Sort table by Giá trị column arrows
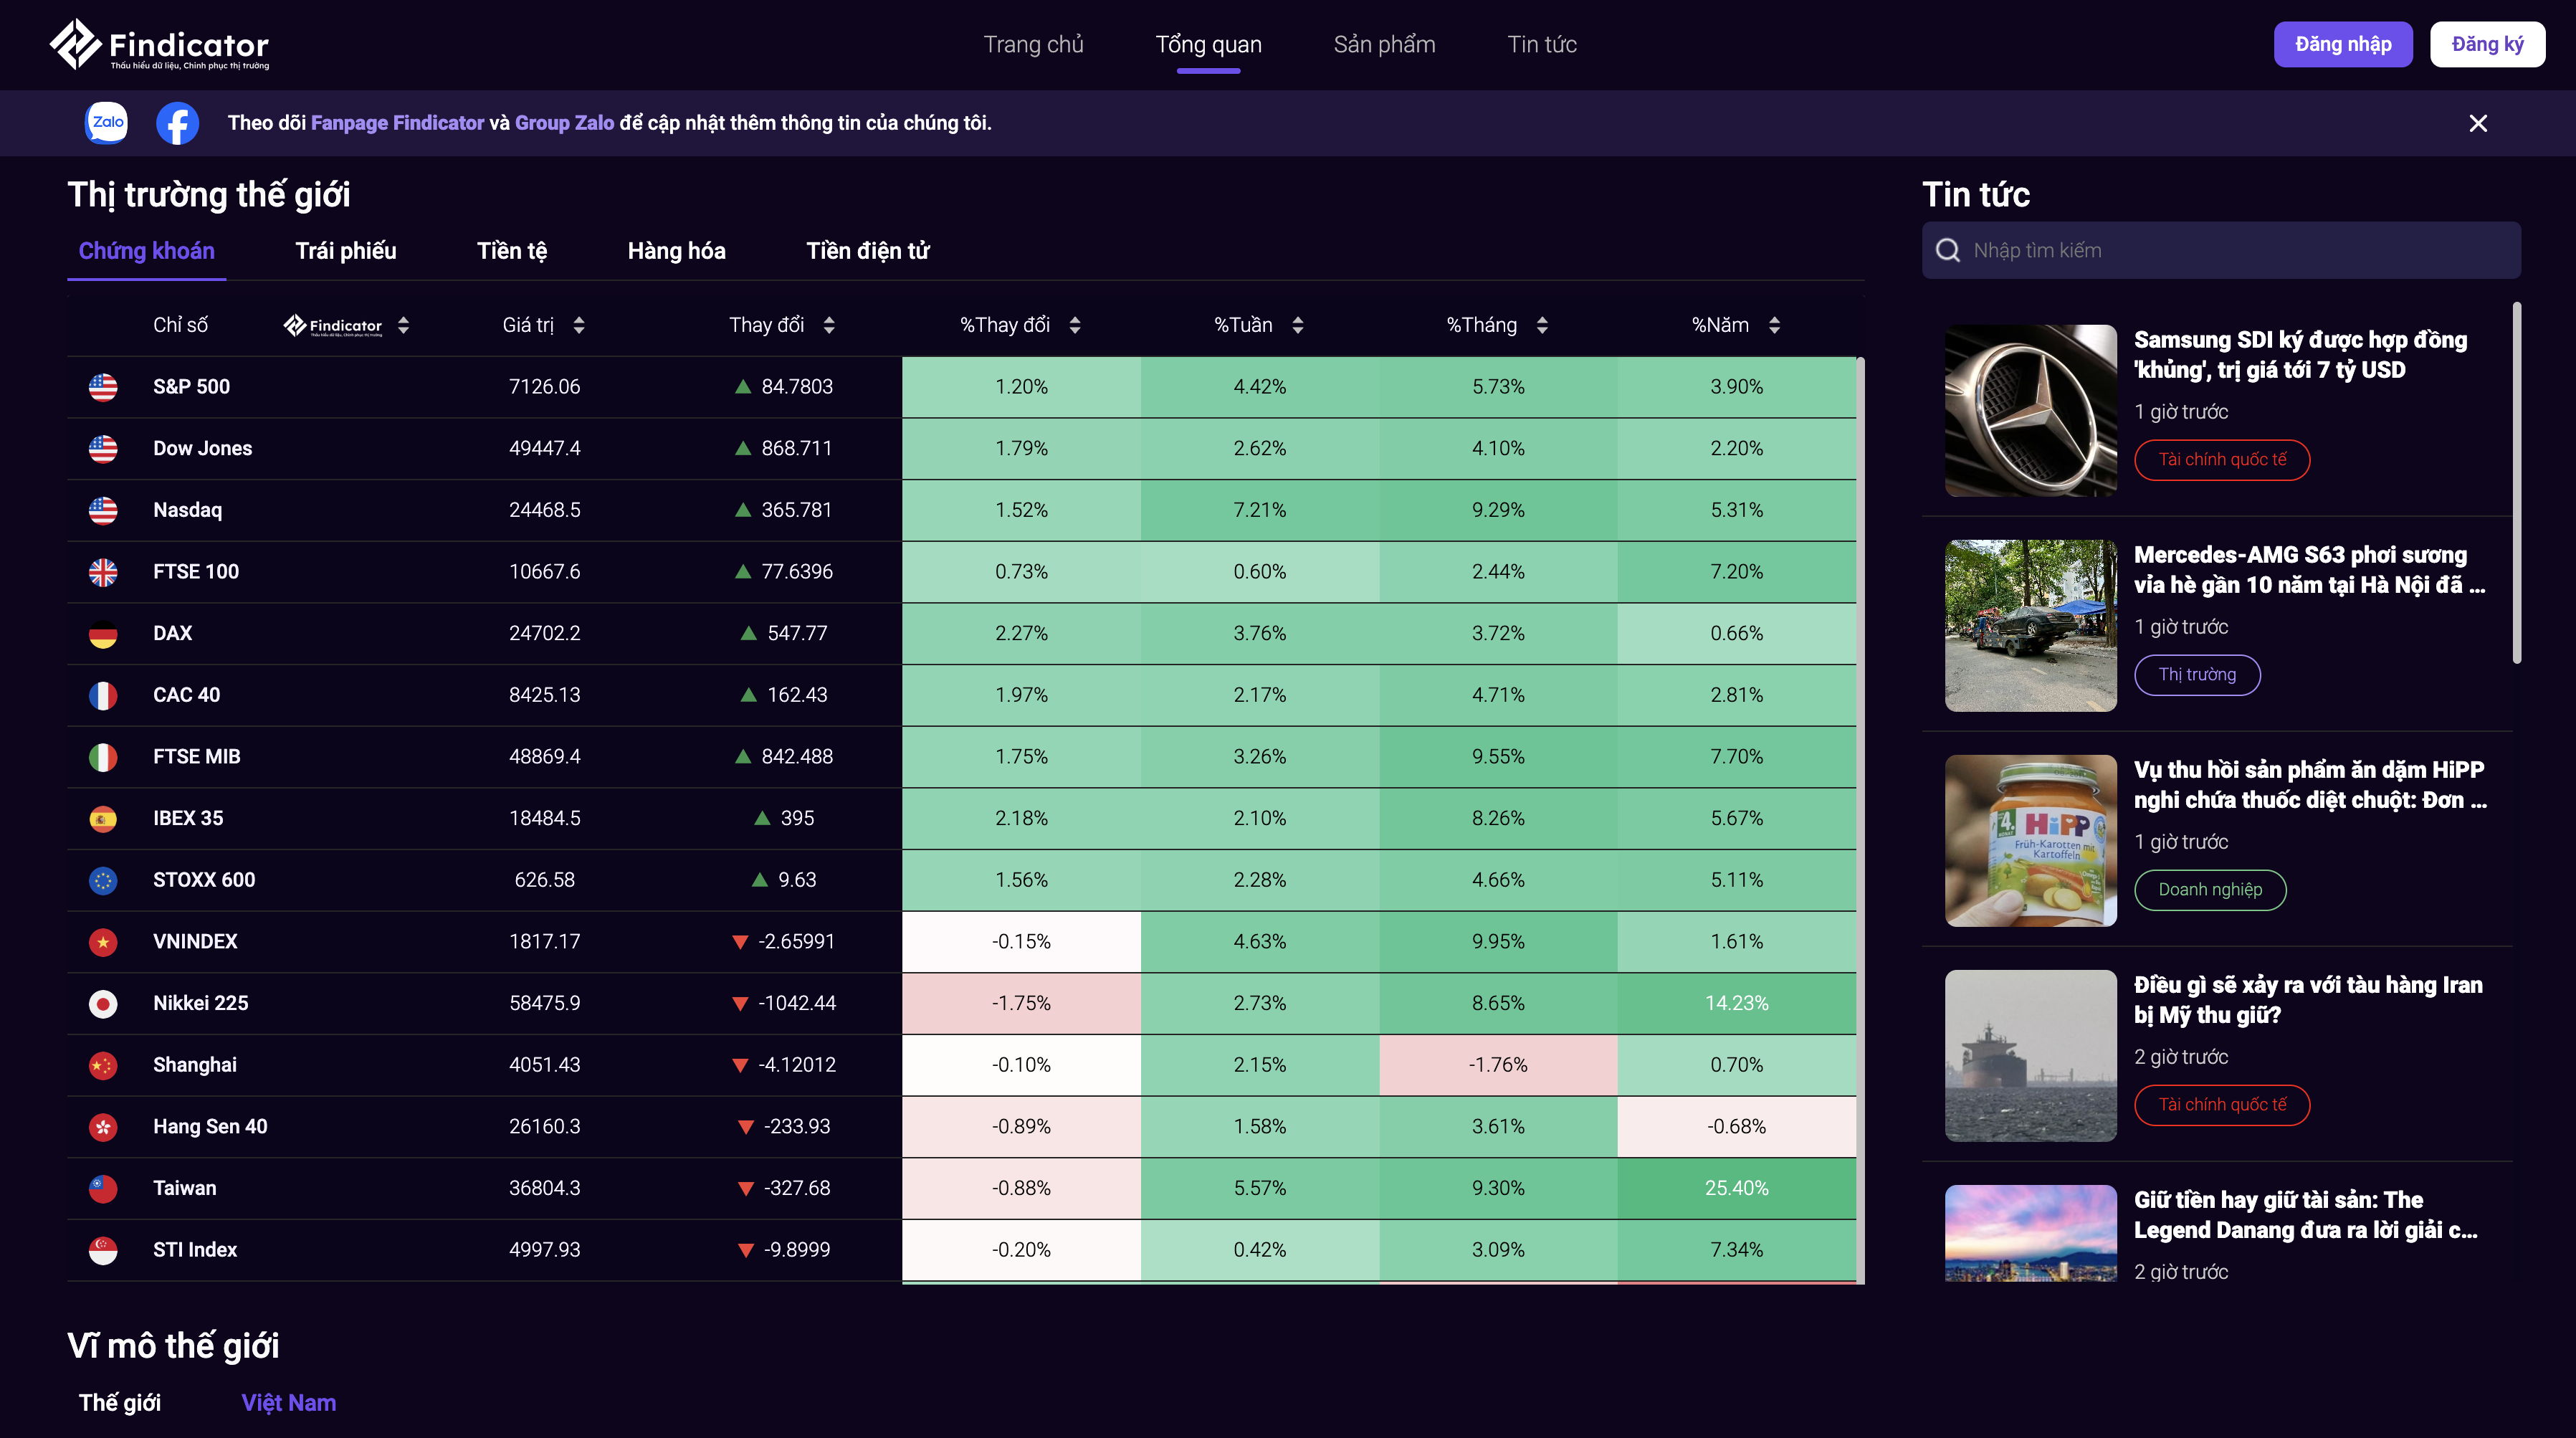Viewport: 2576px width, 1438px height. [579, 325]
